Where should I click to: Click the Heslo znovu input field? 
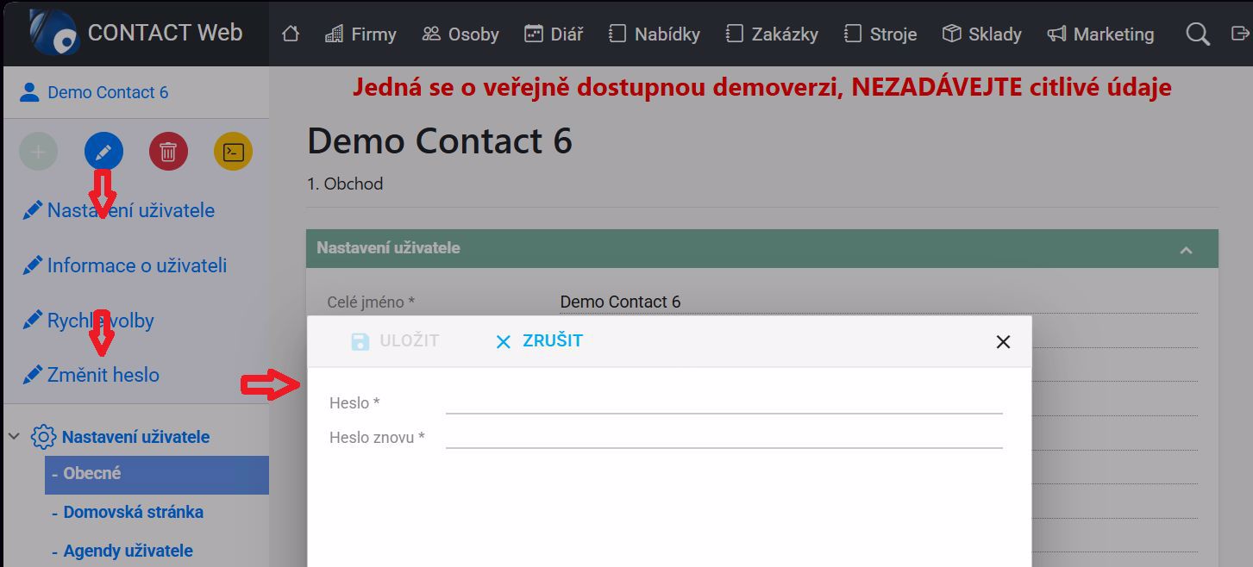click(x=724, y=437)
